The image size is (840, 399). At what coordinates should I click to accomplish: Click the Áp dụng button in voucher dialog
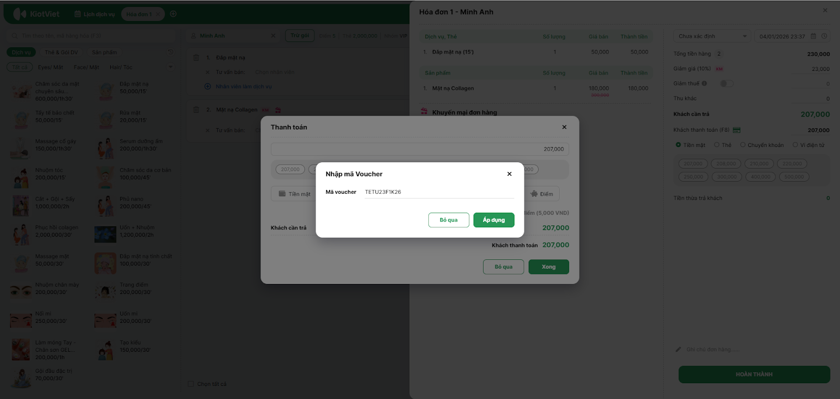point(493,220)
